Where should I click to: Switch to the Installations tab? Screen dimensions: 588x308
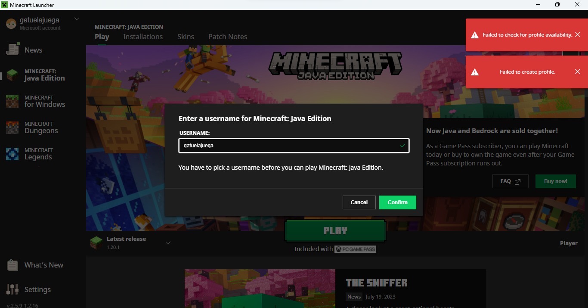(143, 37)
